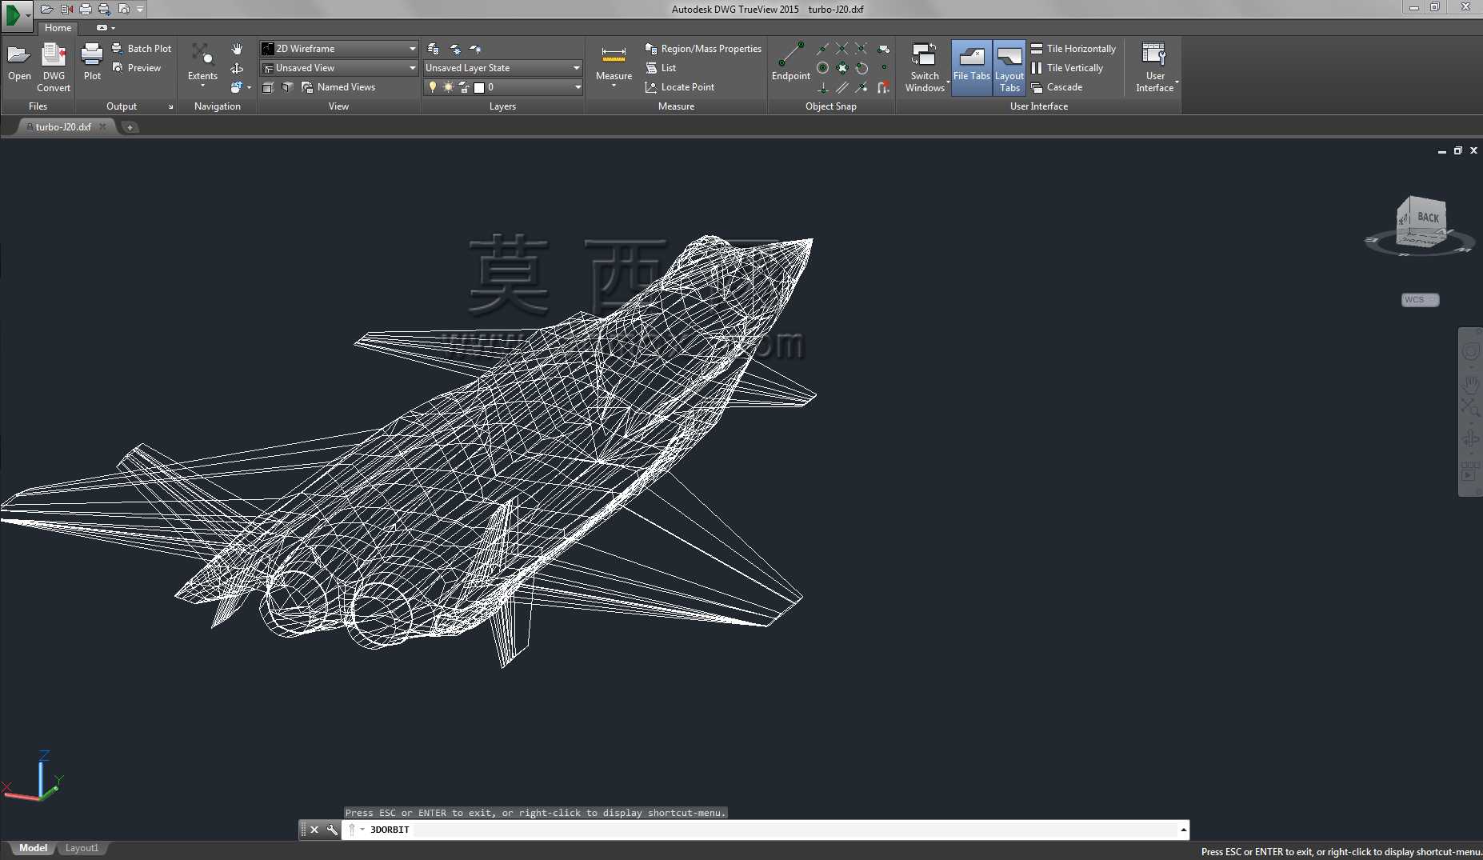Click the 3DORBIT command line input field
Image resolution: width=1483 pixels, height=860 pixels.
click(765, 830)
